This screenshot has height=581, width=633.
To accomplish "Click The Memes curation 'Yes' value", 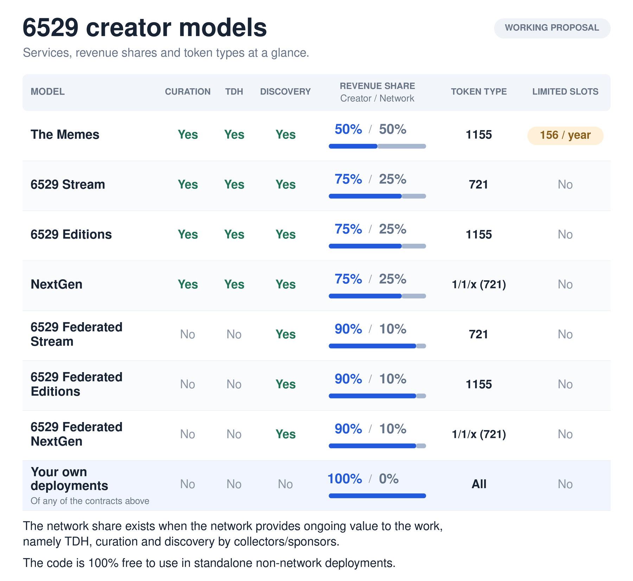I will [188, 135].
